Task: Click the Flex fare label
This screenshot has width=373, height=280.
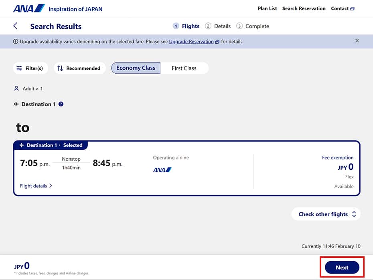Action: click(x=349, y=177)
